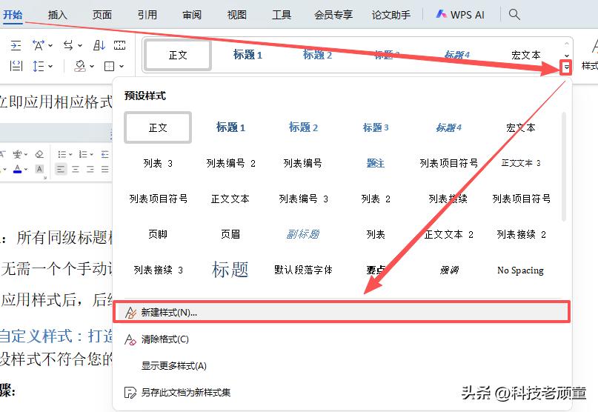598x412 pixels.
Task: Select 宏文本 style in the ribbon gallery
Action: 526,55
